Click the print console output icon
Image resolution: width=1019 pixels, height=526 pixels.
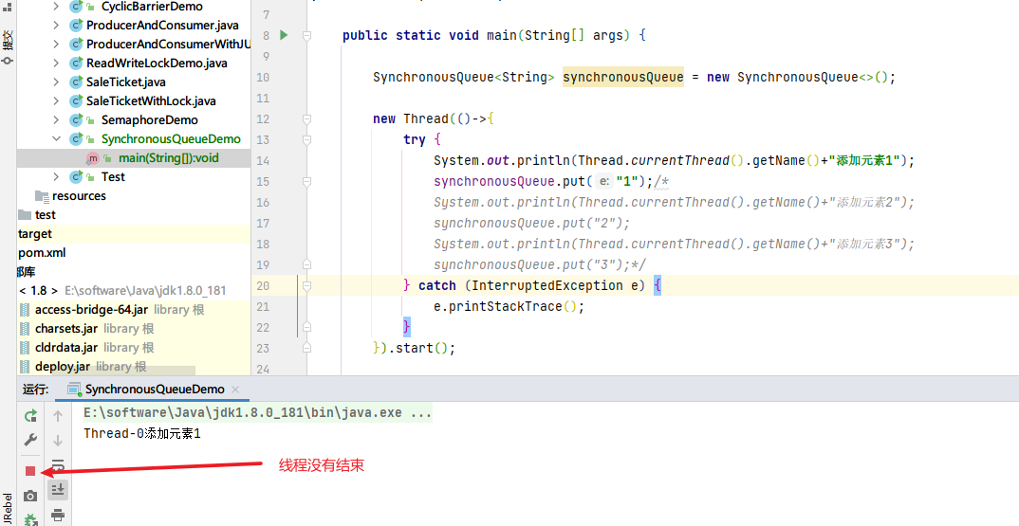coord(58,515)
